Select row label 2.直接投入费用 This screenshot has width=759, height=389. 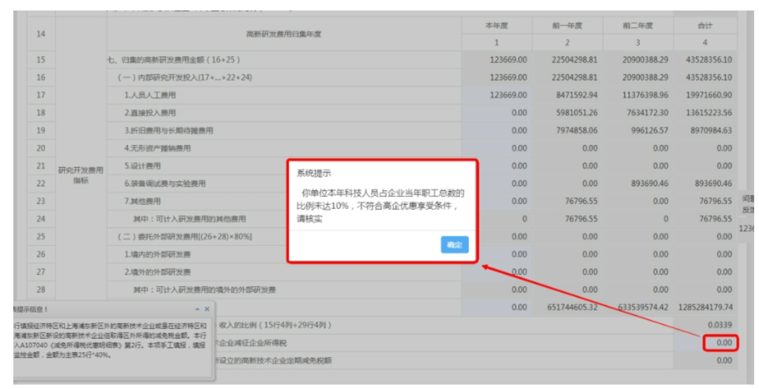pos(150,113)
